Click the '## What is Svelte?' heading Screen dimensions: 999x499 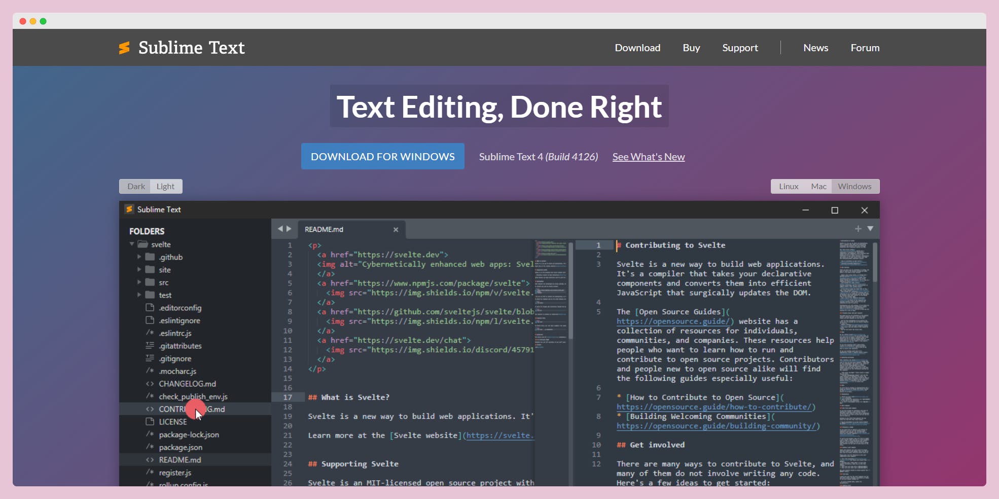click(x=349, y=397)
